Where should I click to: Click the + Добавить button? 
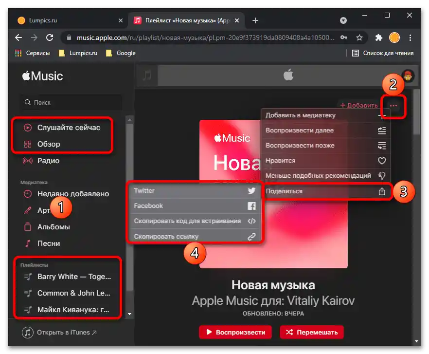358,106
